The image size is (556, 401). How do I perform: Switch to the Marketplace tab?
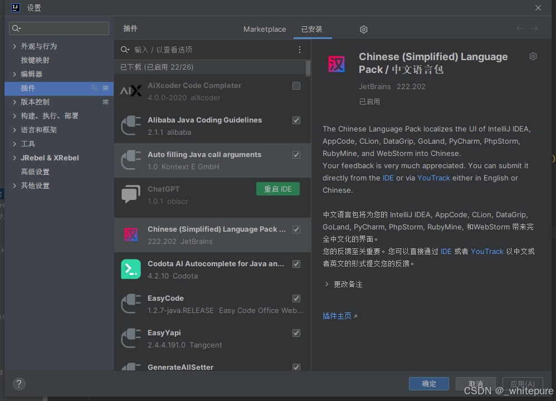pos(265,29)
